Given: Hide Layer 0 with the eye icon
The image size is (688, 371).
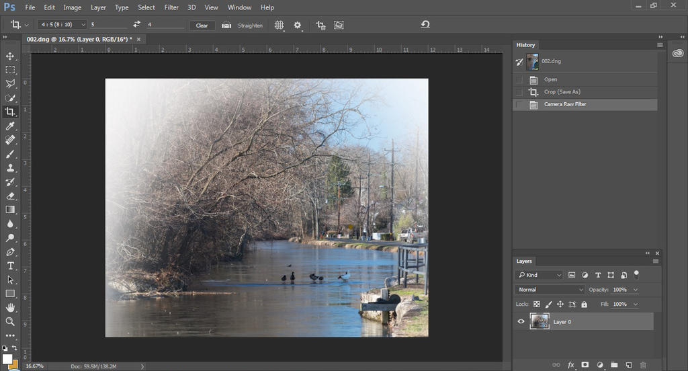Looking at the screenshot, I should [521, 322].
